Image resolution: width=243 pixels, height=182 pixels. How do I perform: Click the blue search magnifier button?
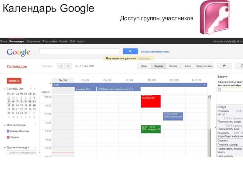coord(130,51)
